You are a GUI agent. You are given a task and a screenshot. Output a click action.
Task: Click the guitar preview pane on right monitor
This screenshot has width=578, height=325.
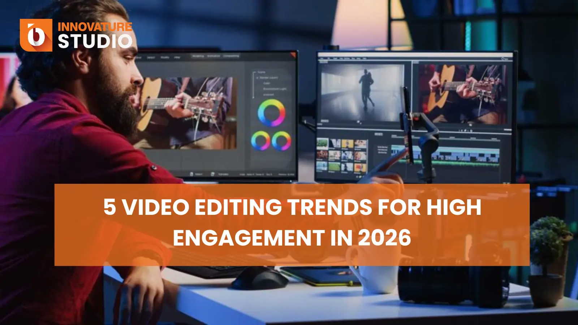tap(462, 94)
